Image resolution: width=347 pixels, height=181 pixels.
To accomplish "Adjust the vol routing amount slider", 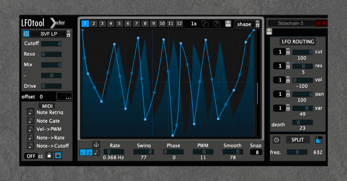I will 303,80.
